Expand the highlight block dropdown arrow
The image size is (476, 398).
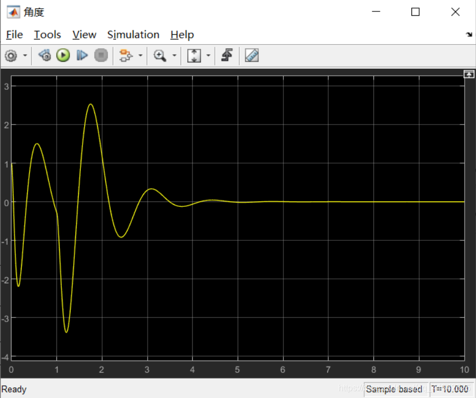[x=140, y=56]
